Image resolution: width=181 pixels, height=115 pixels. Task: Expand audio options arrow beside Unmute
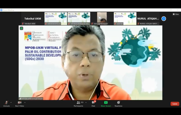(x=11, y=103)
